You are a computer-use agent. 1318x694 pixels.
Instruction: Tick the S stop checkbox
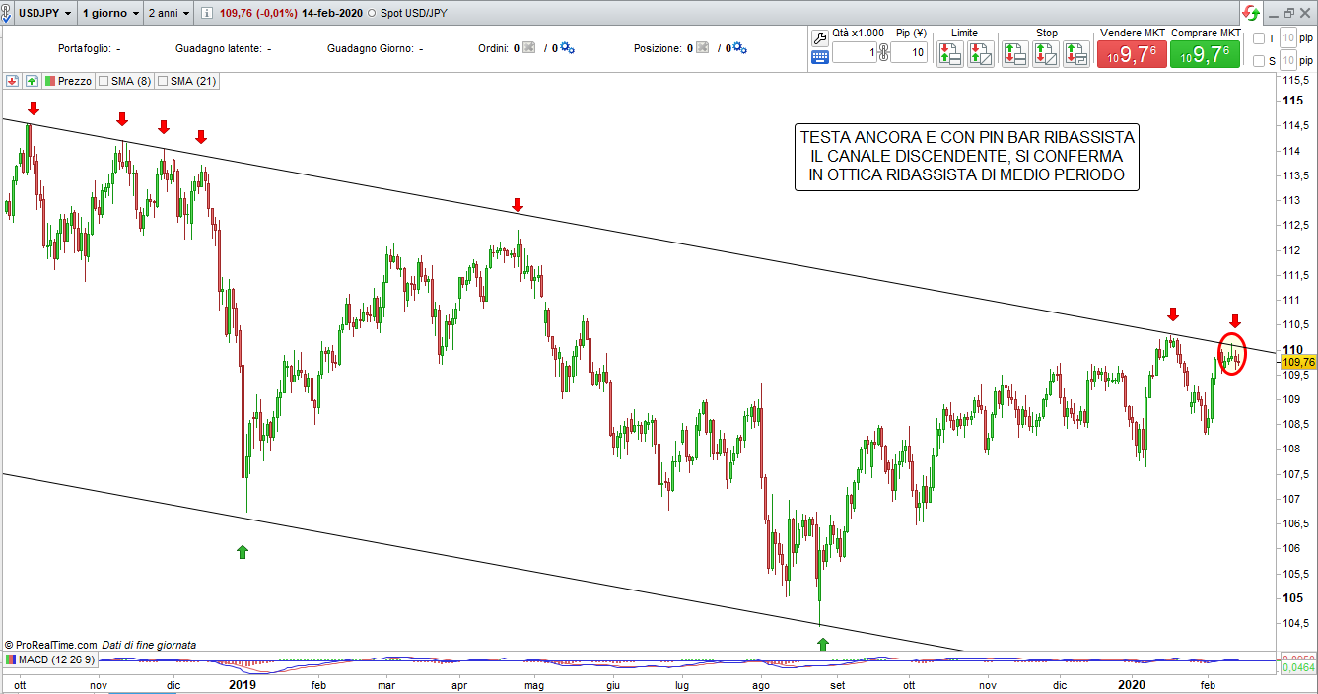[1259, 61]
